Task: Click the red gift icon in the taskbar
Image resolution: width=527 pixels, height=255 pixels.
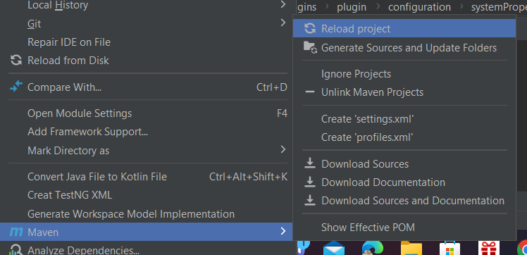Action: pyautogui.click(x=489, y=249)
